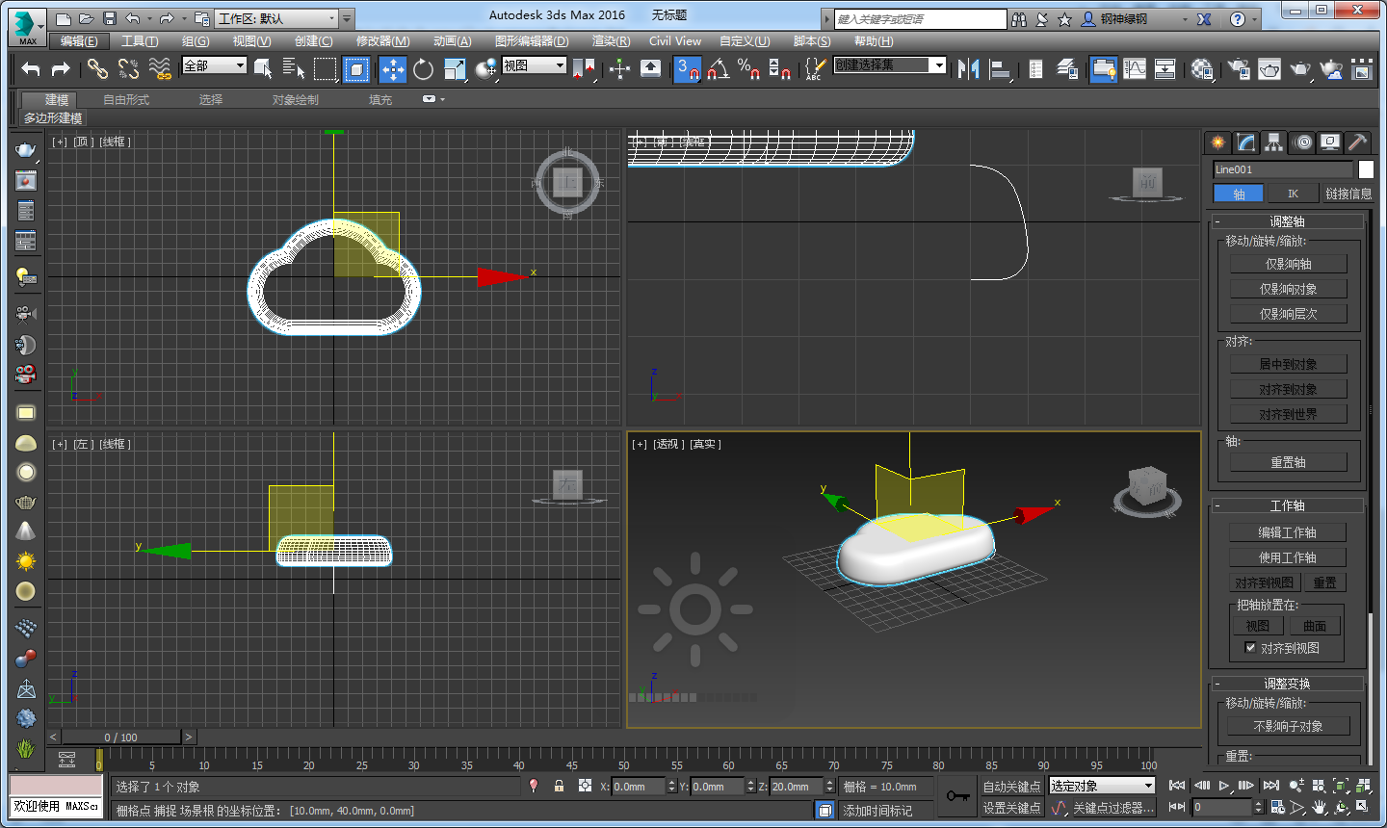Select the Move tool in the toolbar

392,68
